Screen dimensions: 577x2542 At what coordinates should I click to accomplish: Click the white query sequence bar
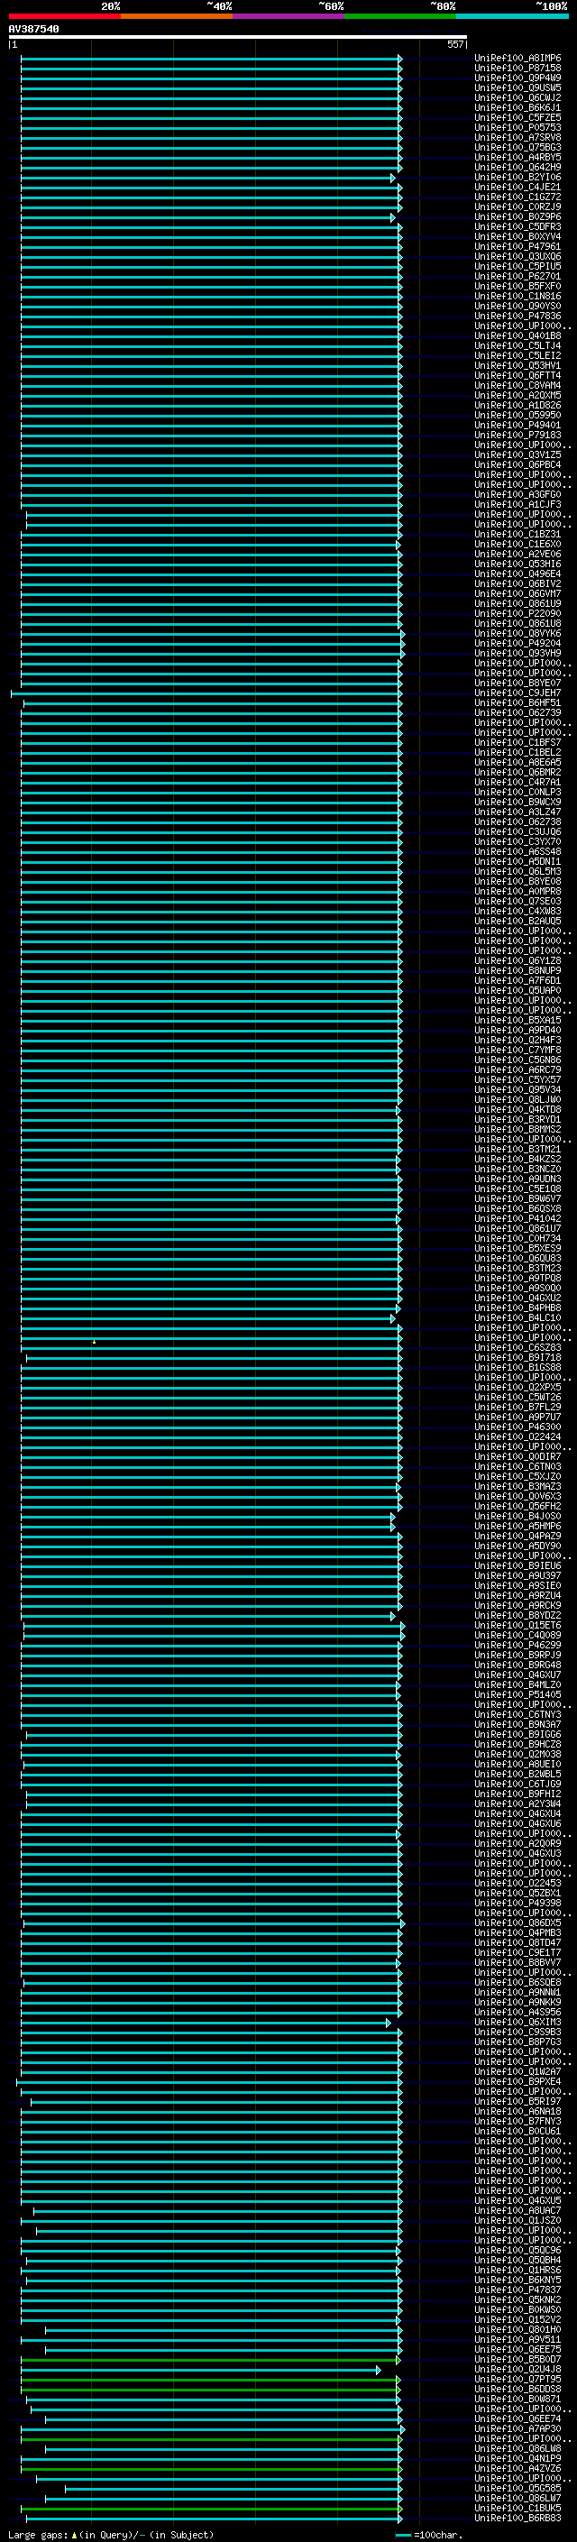coord(238,38)
